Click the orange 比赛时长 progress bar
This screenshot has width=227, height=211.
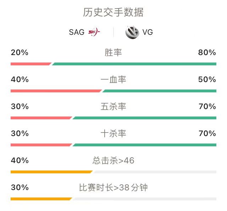41,199
